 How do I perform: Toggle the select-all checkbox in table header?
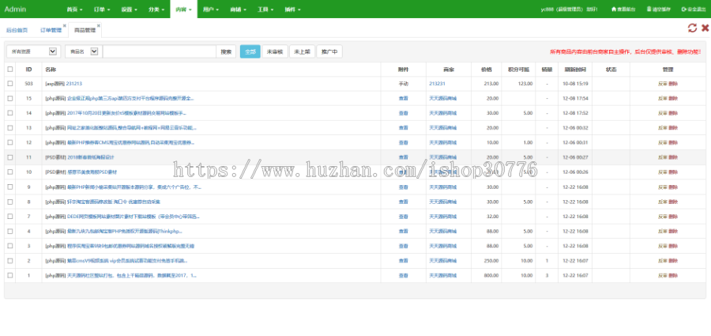[x=10, y=70]
